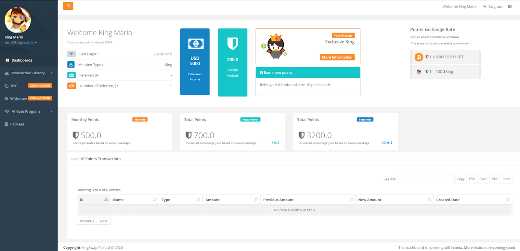The width and height of the screenshot is (520, 251).
Task: Select the COMING SOON badge next to KYC
Action: pos(40,86)
